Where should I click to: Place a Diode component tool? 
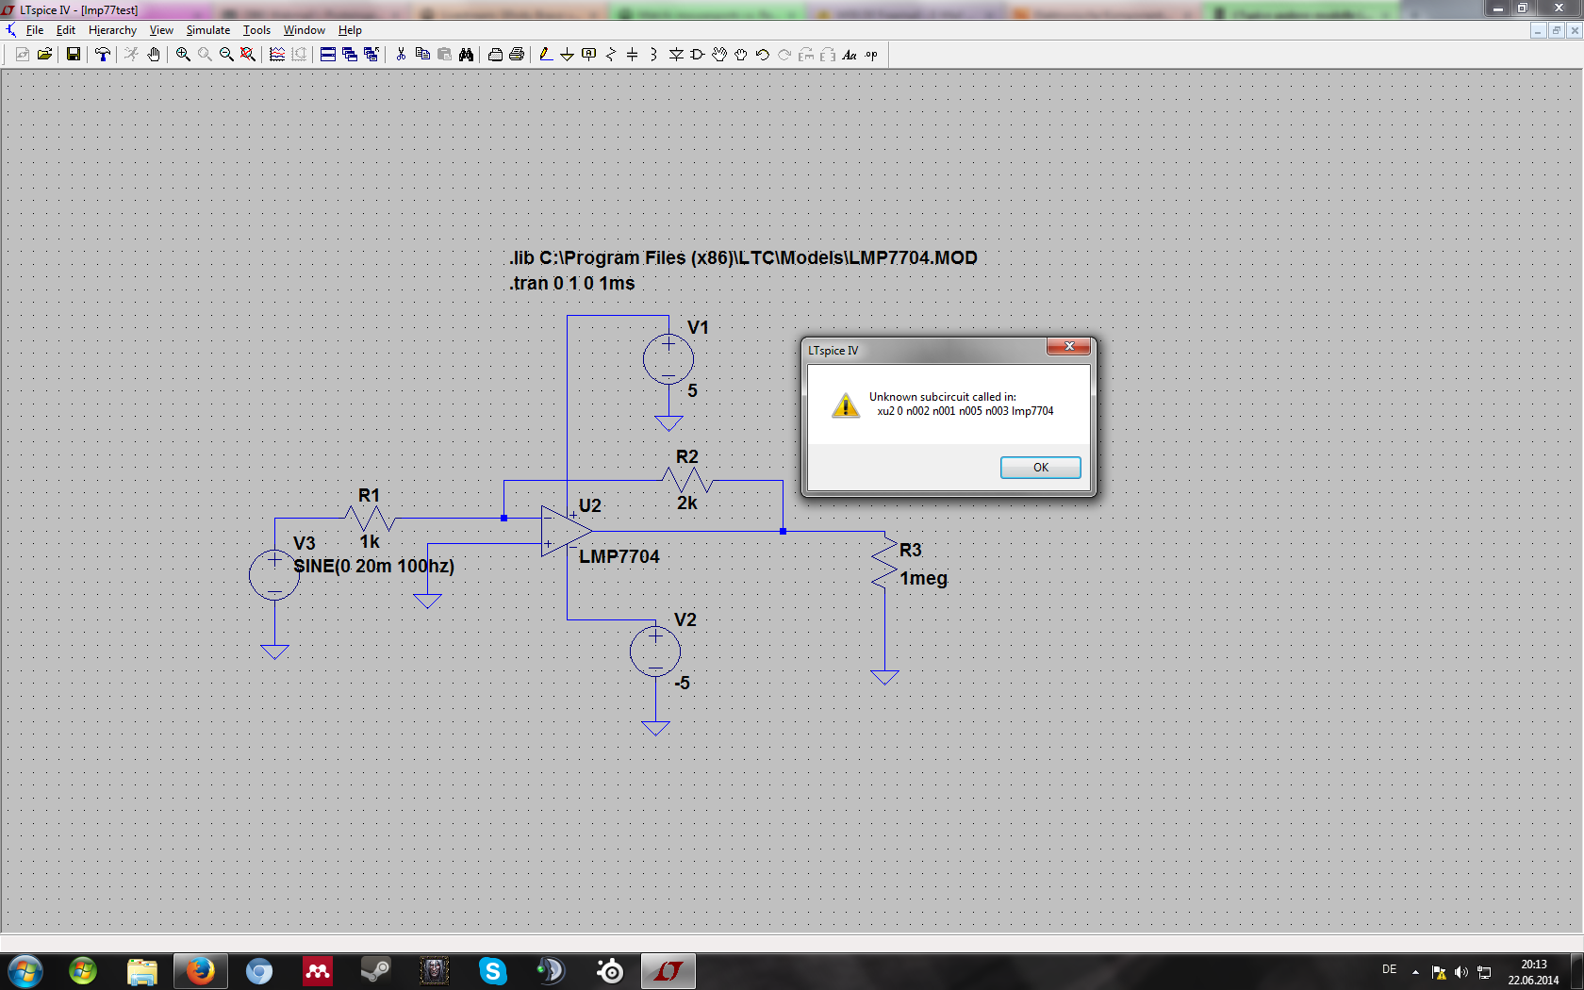coord(676,55)
